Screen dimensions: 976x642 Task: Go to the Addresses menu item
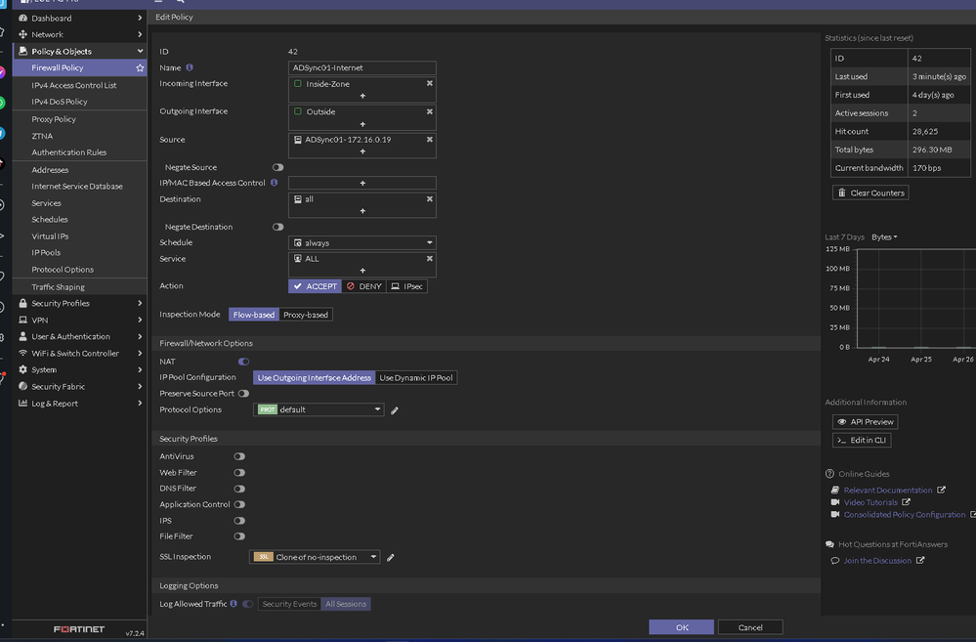pyautogui.click(x=50, y=170)
